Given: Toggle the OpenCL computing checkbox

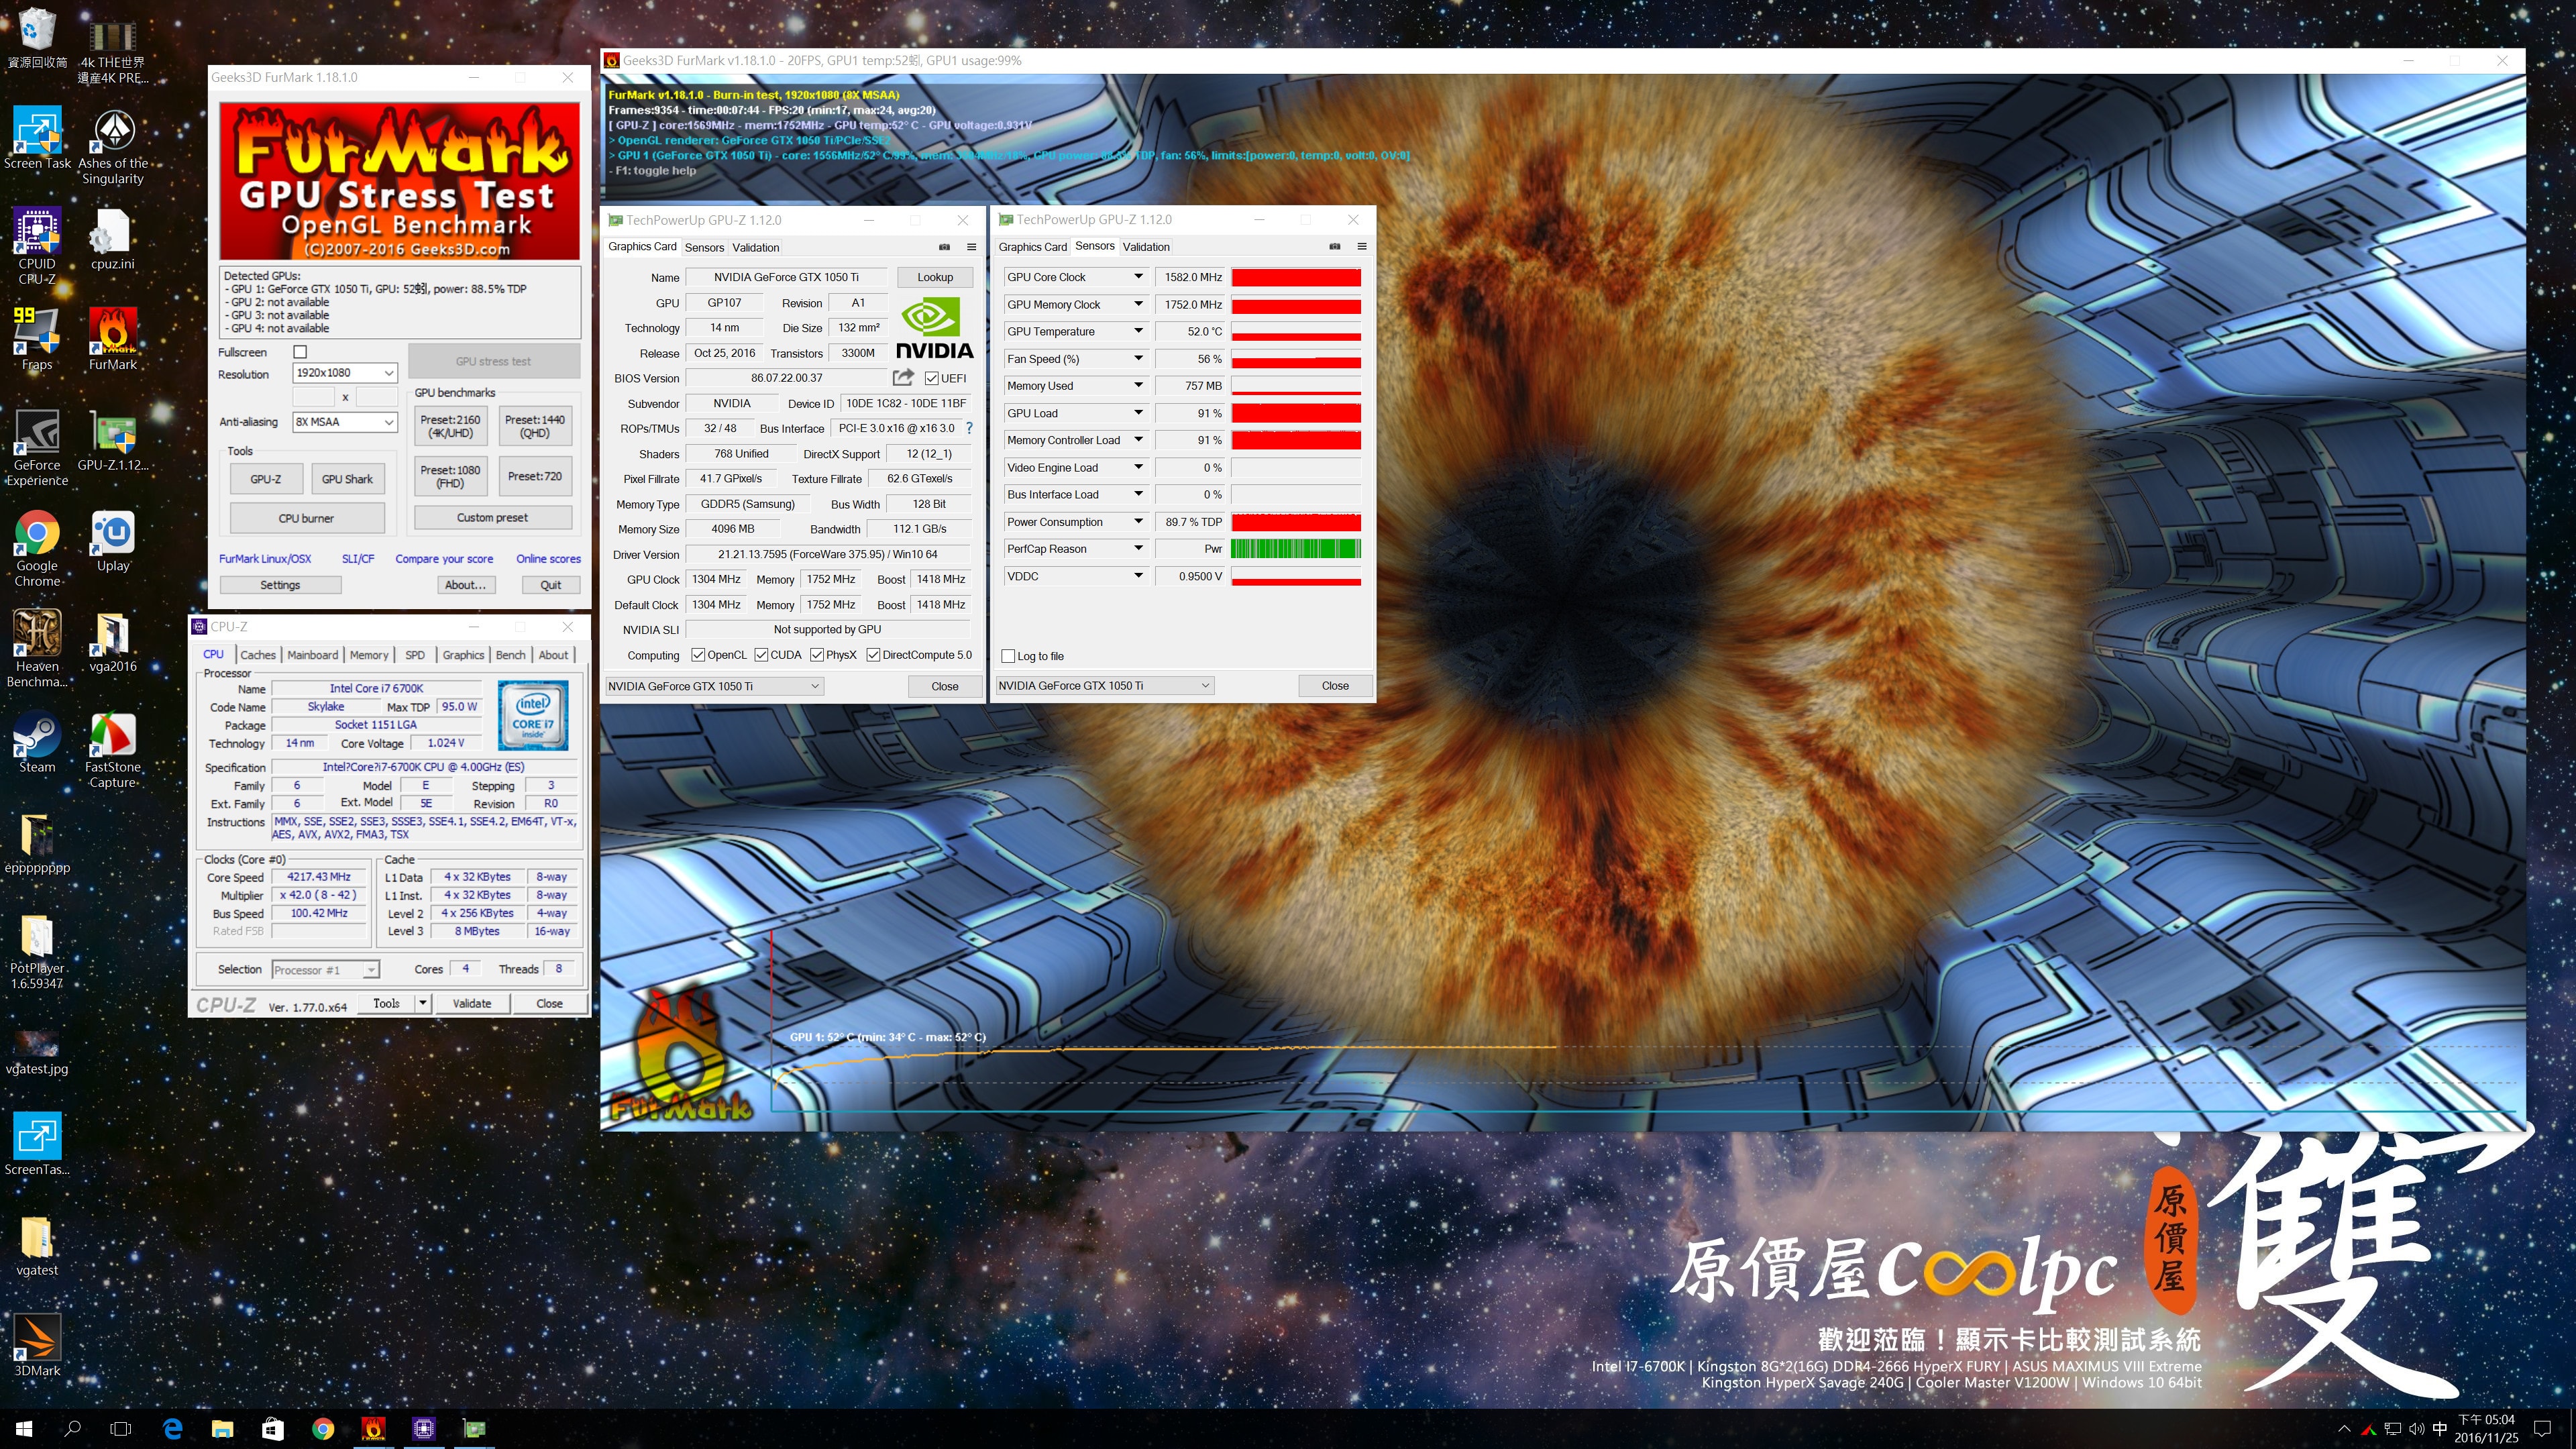Looking at the screenshot, I should pos(698,655).
